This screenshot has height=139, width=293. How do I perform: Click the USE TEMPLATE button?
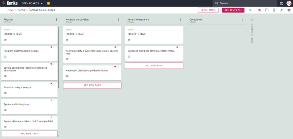[x=233, y=10]
